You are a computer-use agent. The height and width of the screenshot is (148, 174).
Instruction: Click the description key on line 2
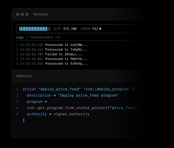click(39, 95)
